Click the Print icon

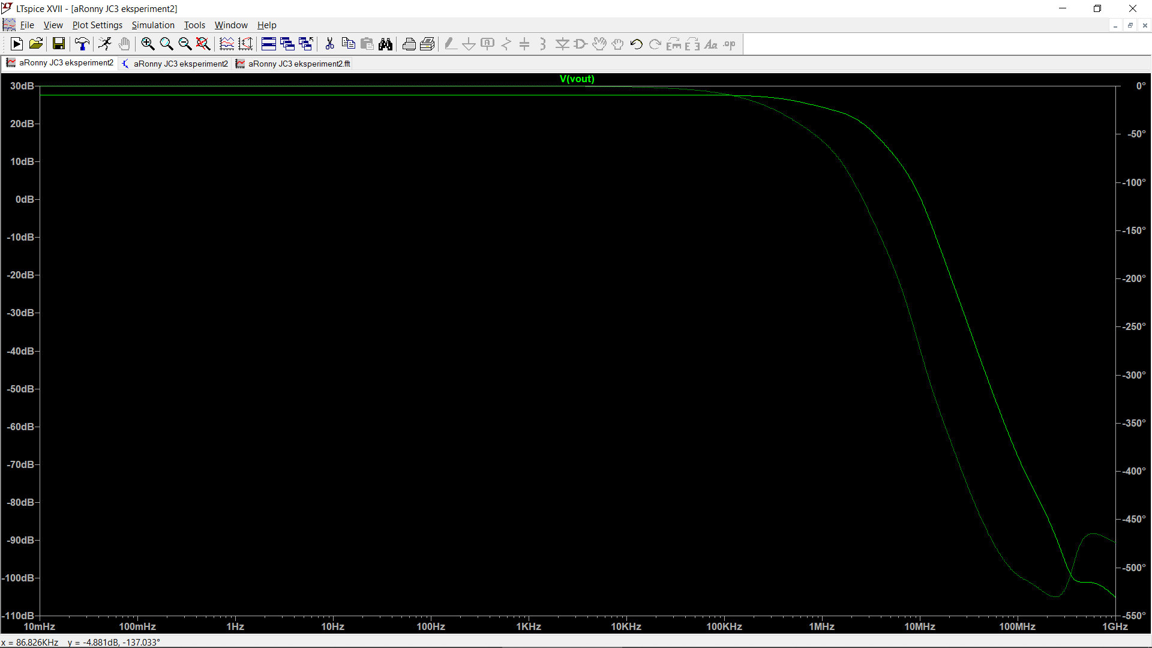pos(409,44)
